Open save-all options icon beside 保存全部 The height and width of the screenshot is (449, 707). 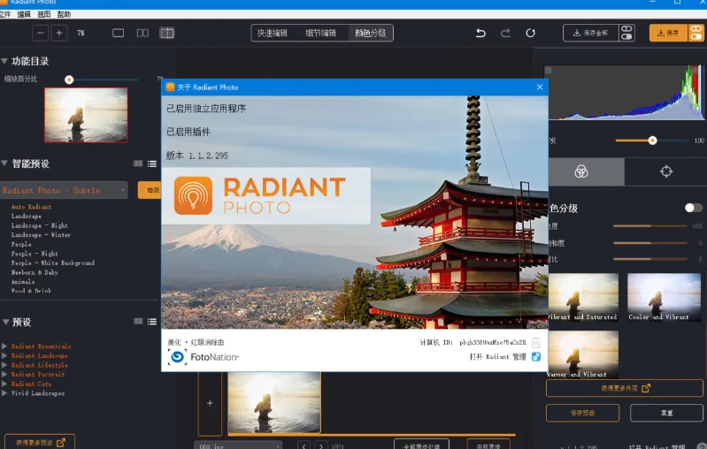[626, 33]
